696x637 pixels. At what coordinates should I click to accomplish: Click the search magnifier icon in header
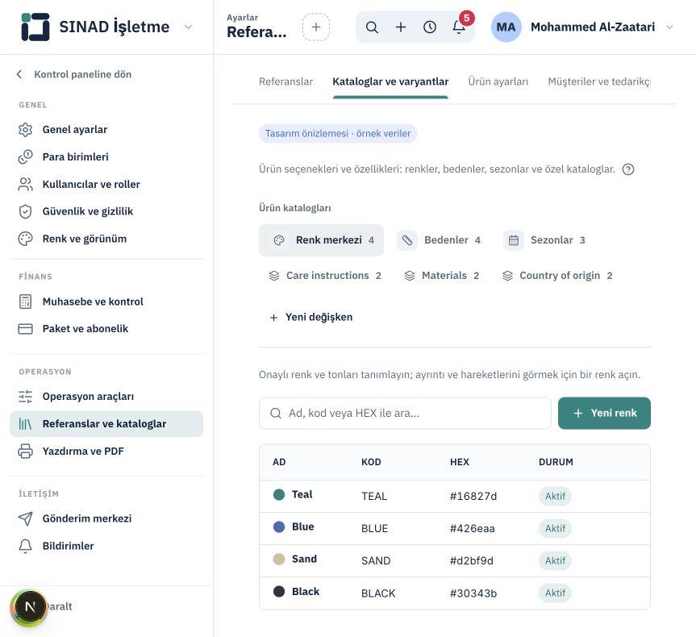(x=372, y=27)
